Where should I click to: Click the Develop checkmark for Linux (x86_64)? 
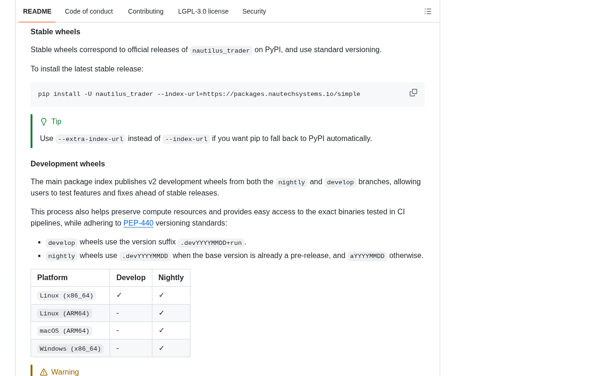[x=119, y=295]
